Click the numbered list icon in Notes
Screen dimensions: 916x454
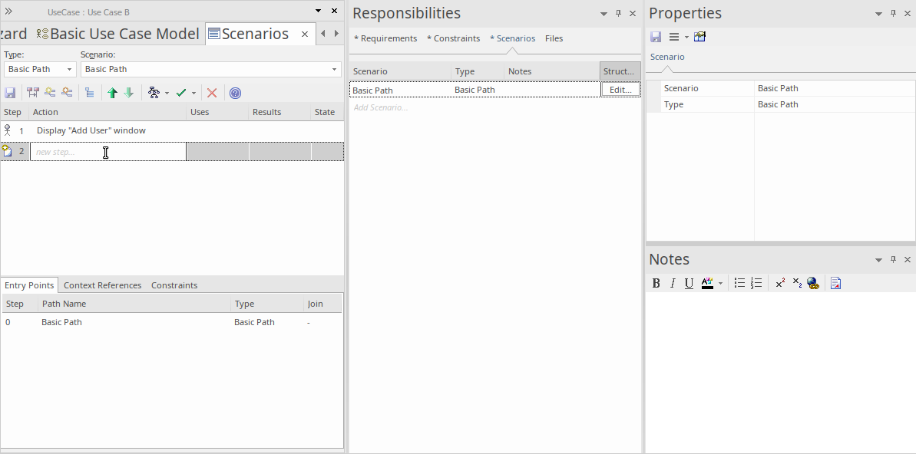756,283
